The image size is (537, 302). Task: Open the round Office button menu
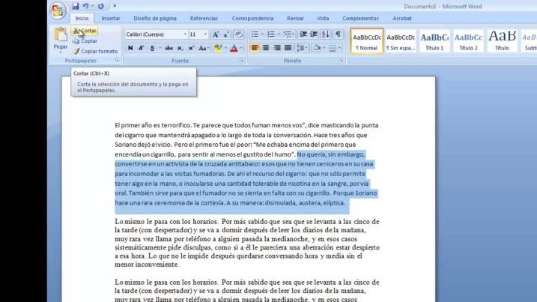57,10
